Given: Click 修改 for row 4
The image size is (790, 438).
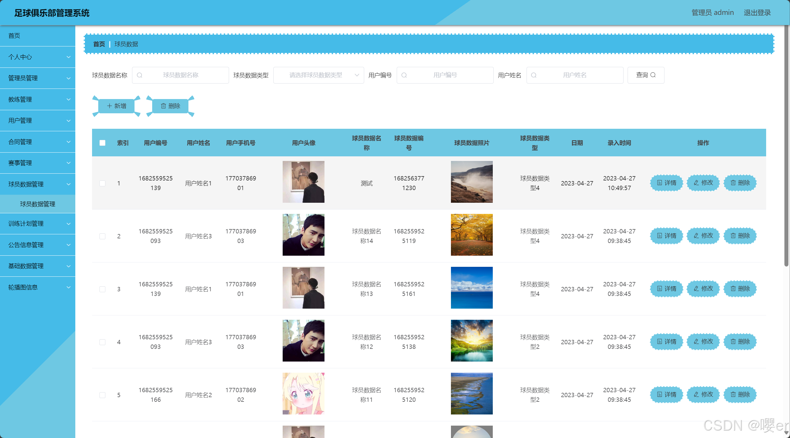Looking at the screenshot, I should pyautogui.click(x=703, y=342).
